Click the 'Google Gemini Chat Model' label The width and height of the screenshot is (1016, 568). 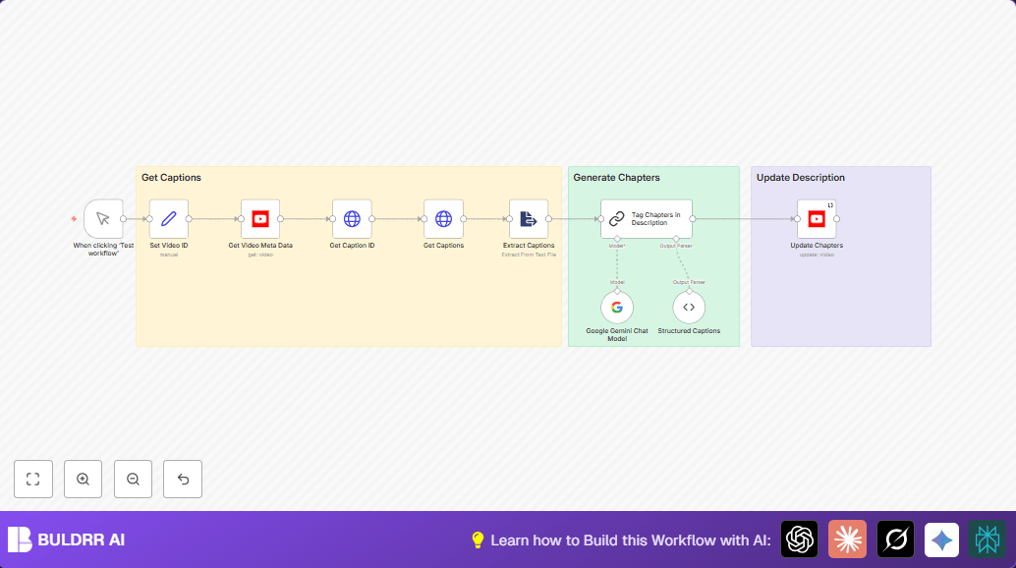[617, 335]
